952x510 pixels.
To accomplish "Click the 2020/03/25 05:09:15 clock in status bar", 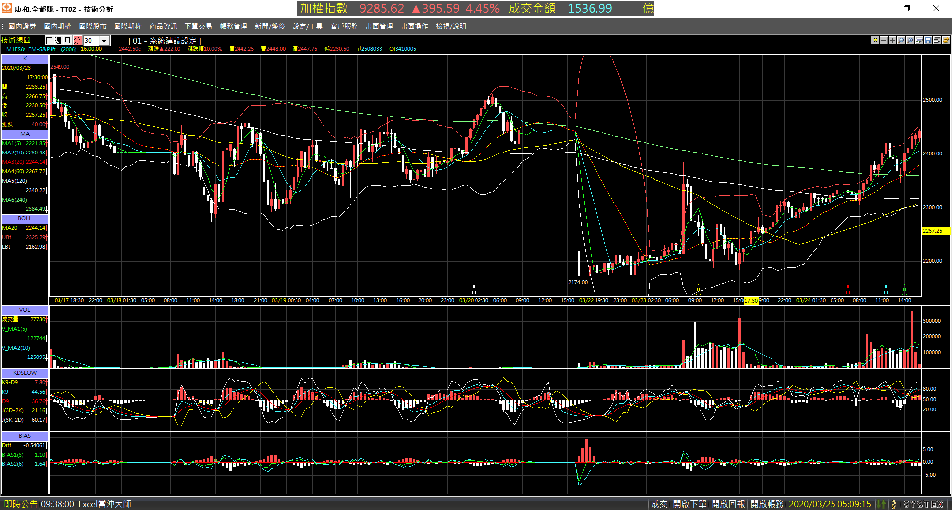I will [830, 504].
